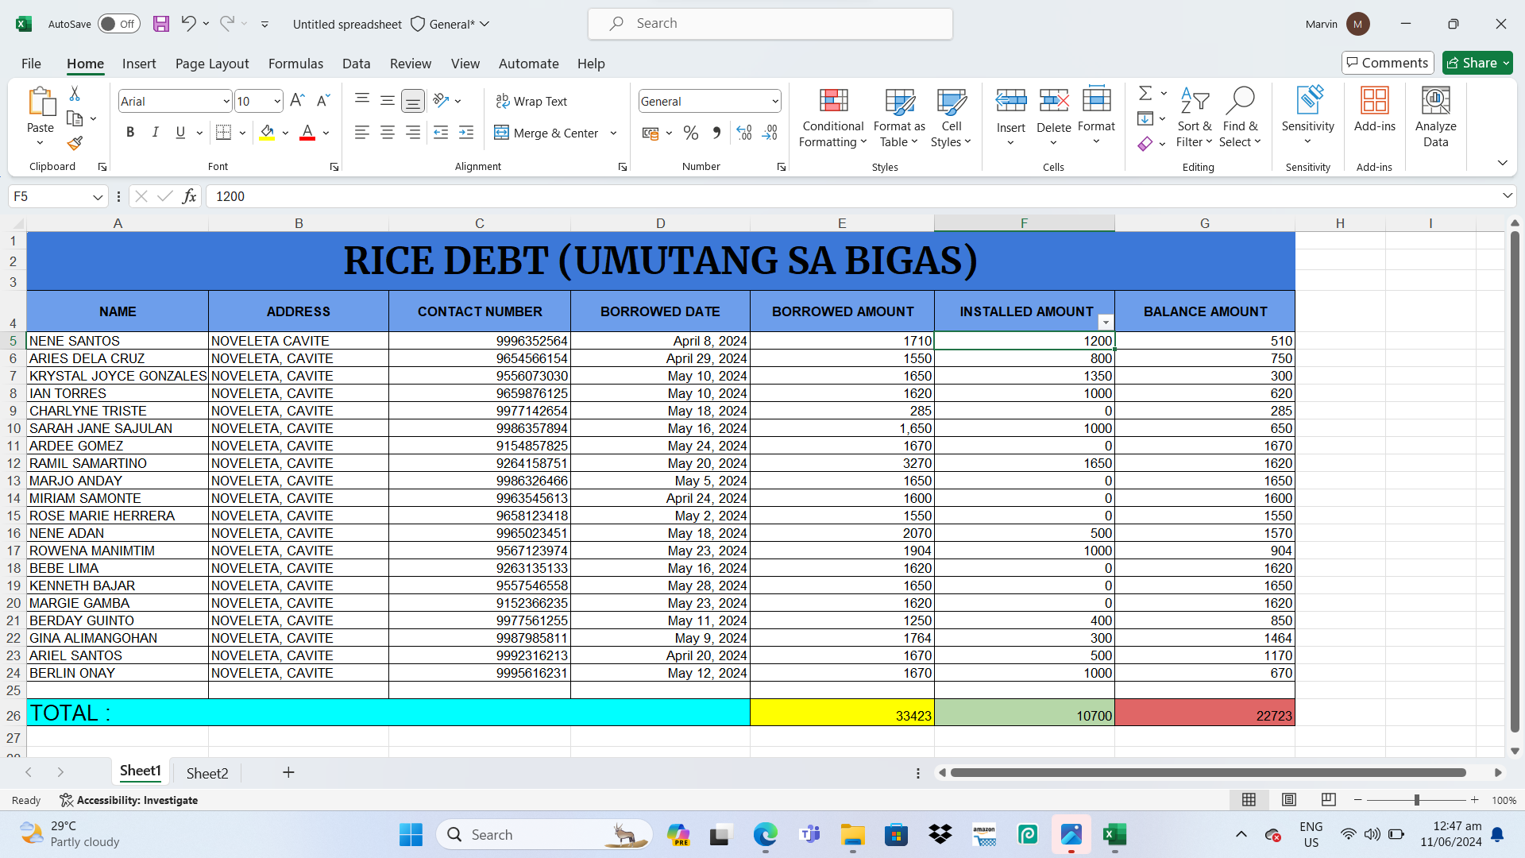
Task: Open Dropbox from taskbar
Action: tap(940, 835)
